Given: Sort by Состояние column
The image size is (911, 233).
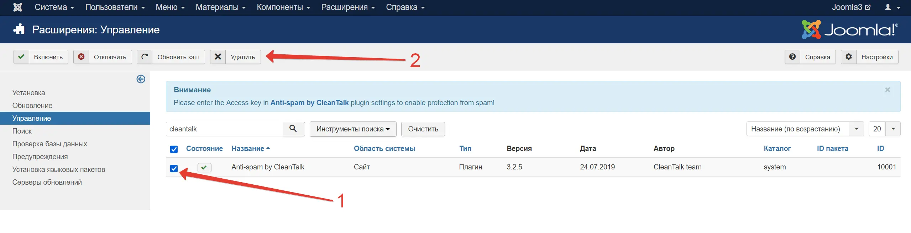Looking at the screenshot, I should click(x=204, y=148).
